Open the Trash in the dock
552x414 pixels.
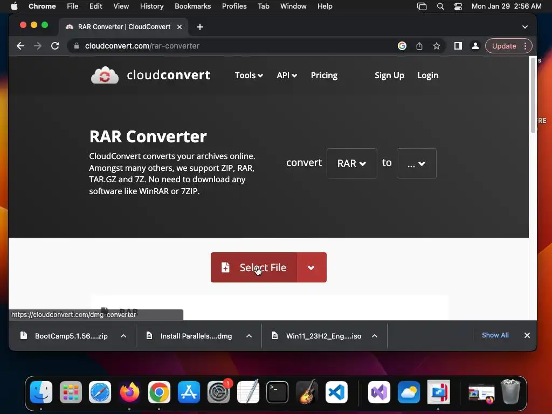[x=510, y=391]
